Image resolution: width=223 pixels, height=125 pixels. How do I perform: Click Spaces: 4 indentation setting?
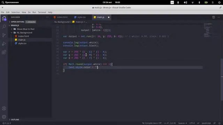pos(183,123)
